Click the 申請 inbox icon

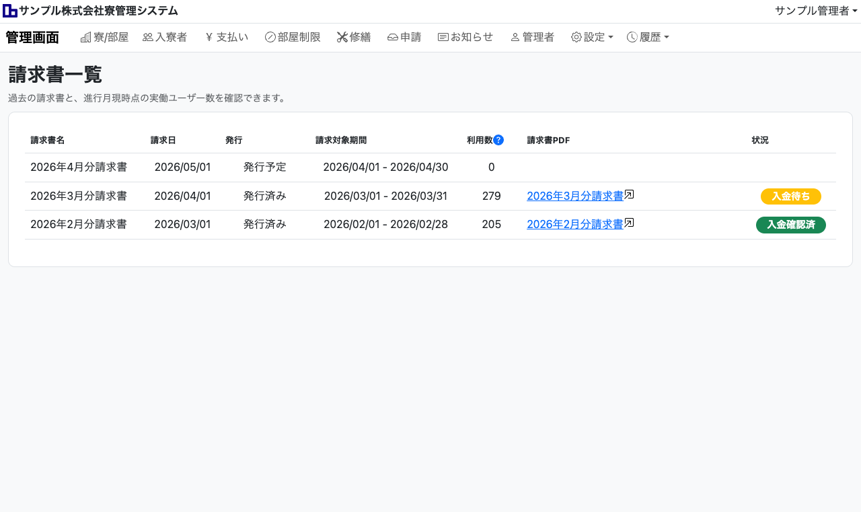[x=393, y=38]
